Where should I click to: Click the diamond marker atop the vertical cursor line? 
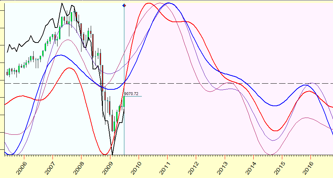click(x=124, y=5)
